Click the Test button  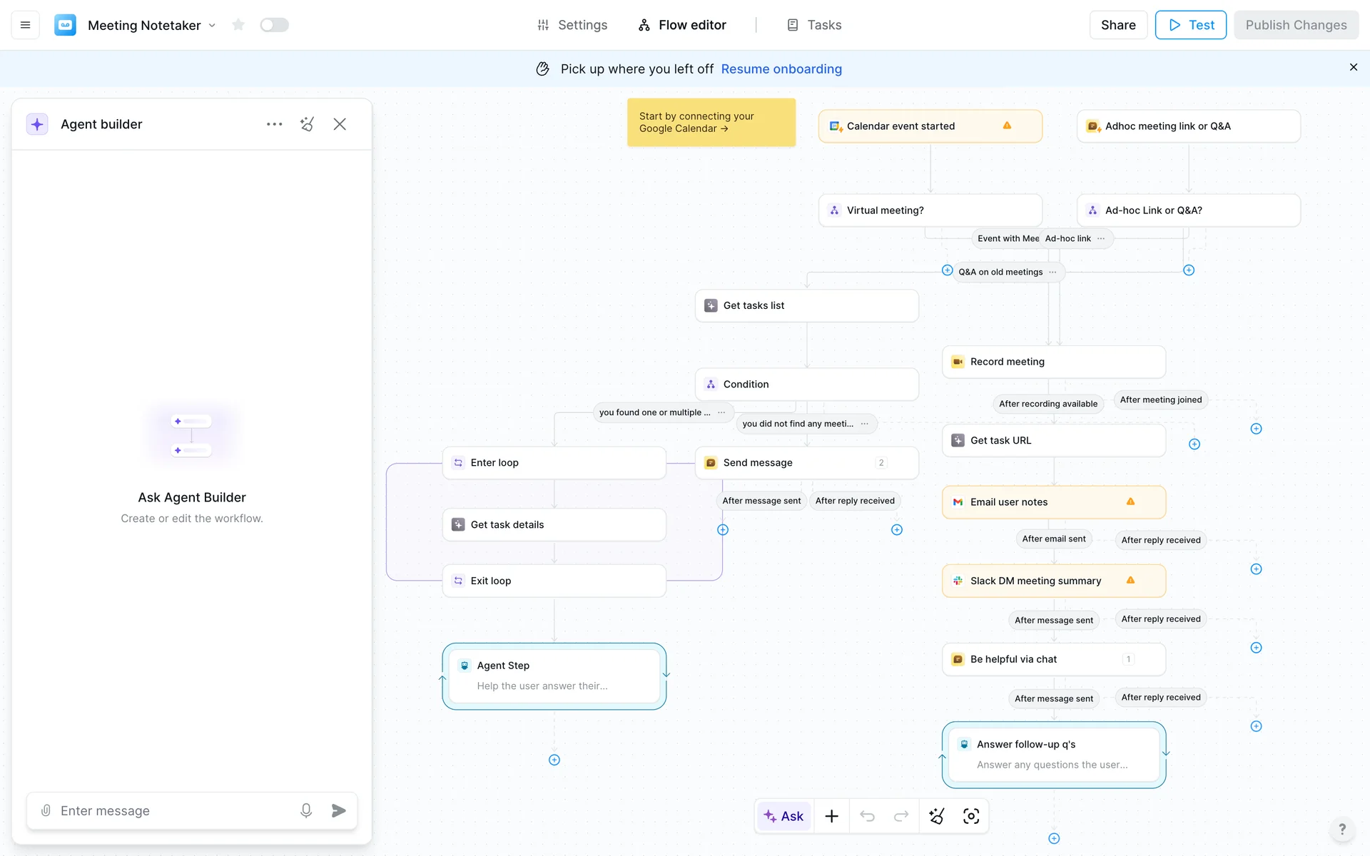pos(1190,25)
